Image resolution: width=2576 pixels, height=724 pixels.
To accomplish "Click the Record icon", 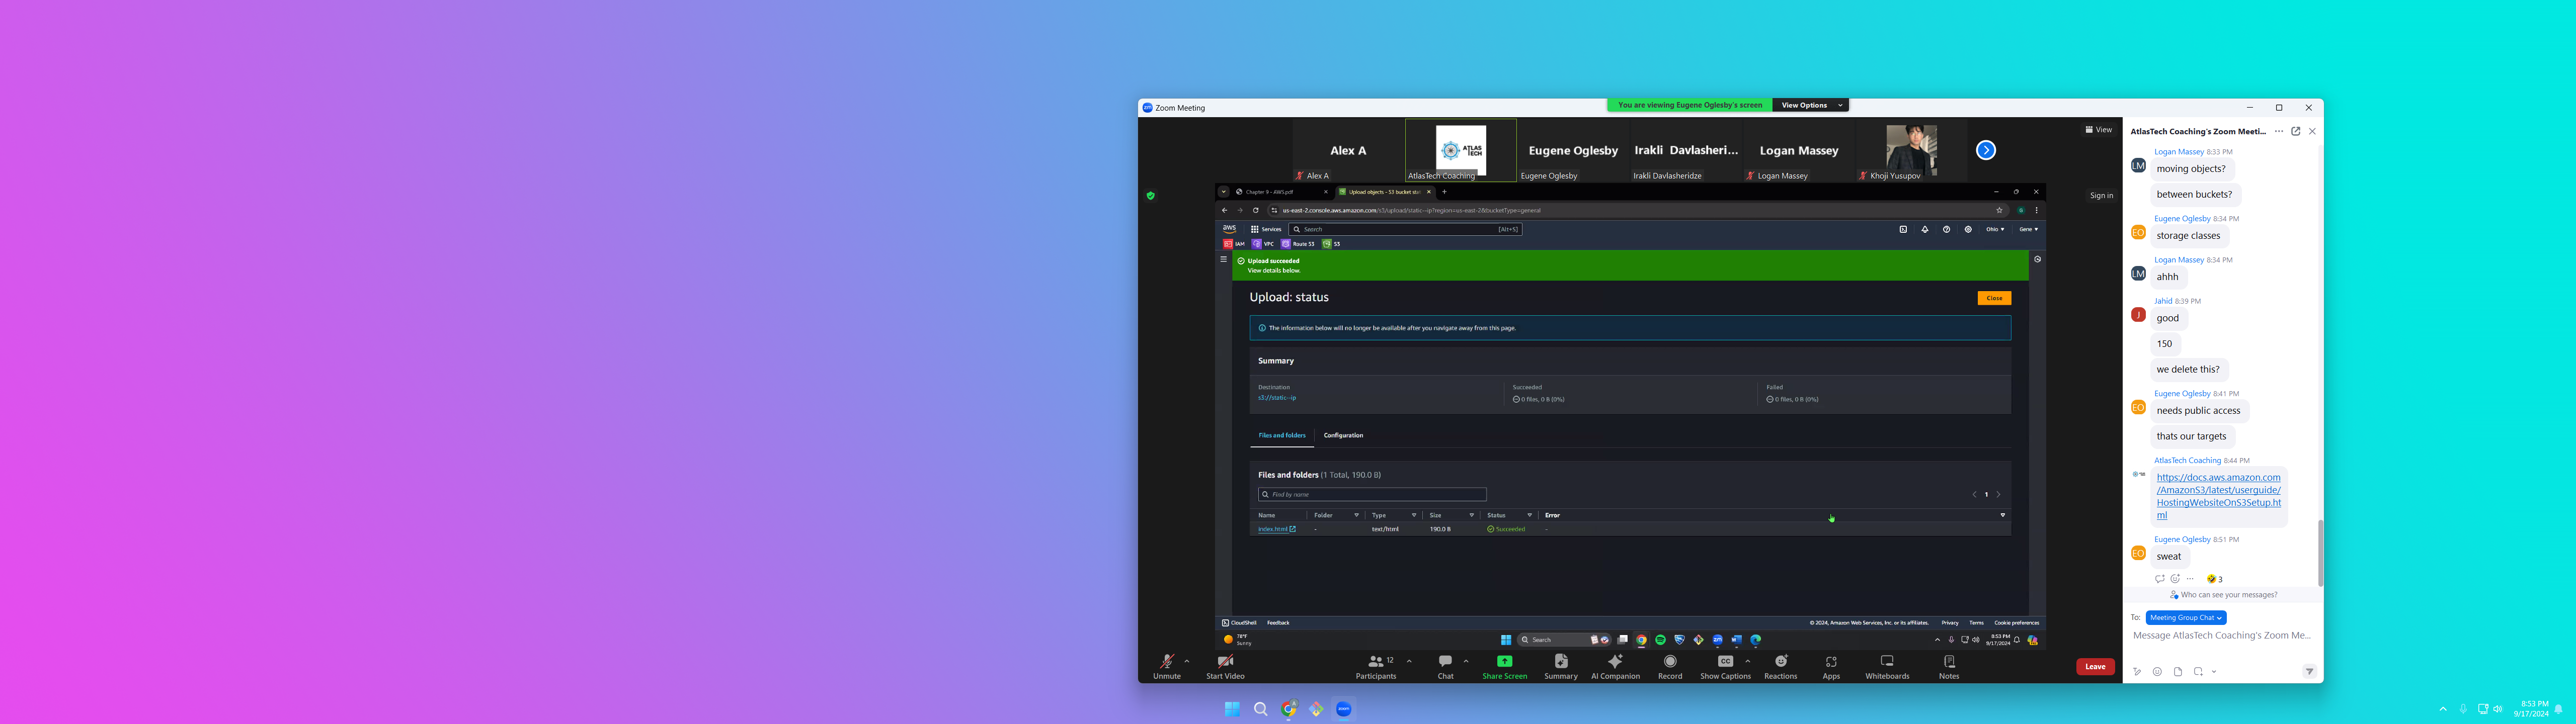I will tap(1670, 662).
